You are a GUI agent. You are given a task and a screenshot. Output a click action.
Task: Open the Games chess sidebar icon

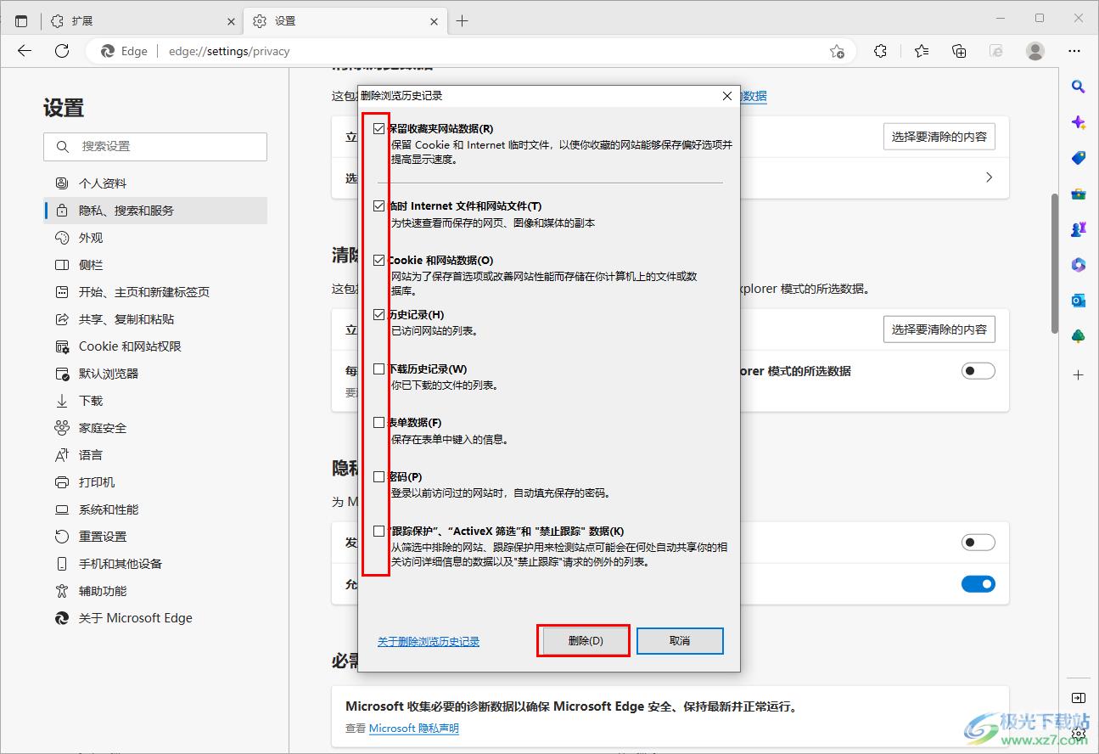(x=1079, y=229)
